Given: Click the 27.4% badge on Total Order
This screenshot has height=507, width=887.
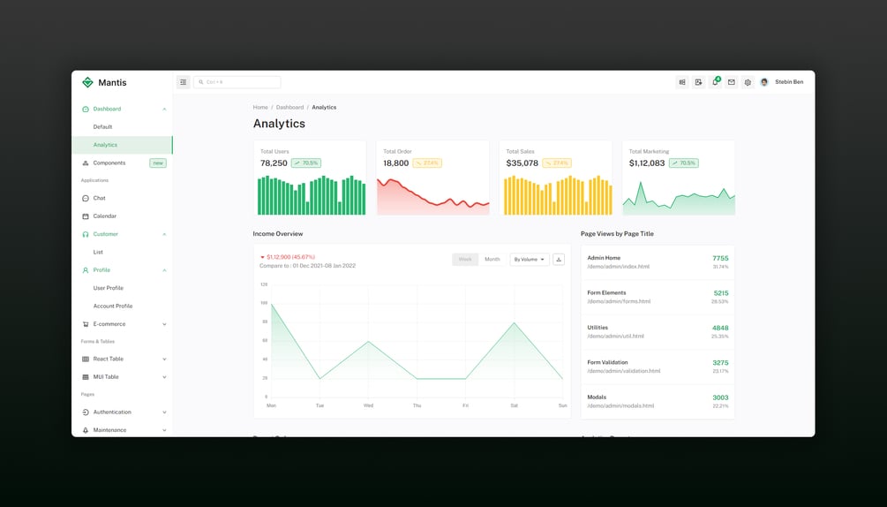Looking at the screenshot, I should click(427, 163).
